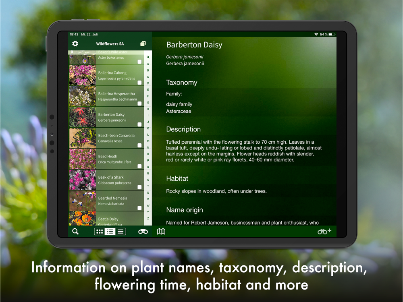Open Beach-bean Canavalia thumbnail photo
Viewport: 403px width, 302px height.
coord(83,138)
